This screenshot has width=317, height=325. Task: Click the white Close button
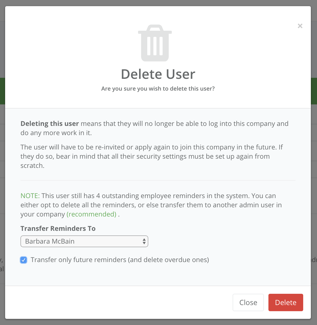(x=248, y=302)
